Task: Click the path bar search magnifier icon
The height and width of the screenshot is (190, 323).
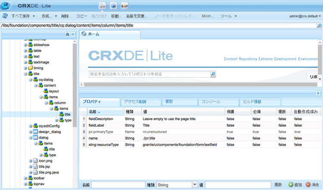Action: [319, 25]
